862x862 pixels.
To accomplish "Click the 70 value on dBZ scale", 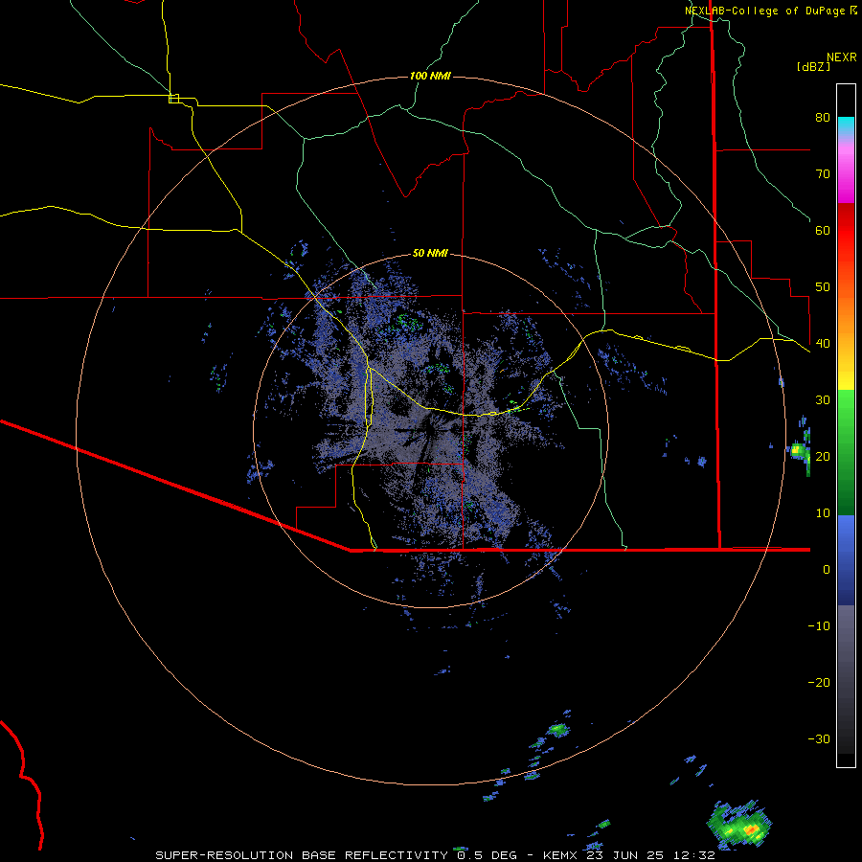I will 823,174.
